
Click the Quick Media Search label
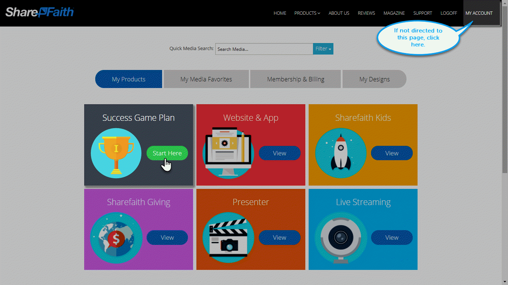tap(191, 48)
